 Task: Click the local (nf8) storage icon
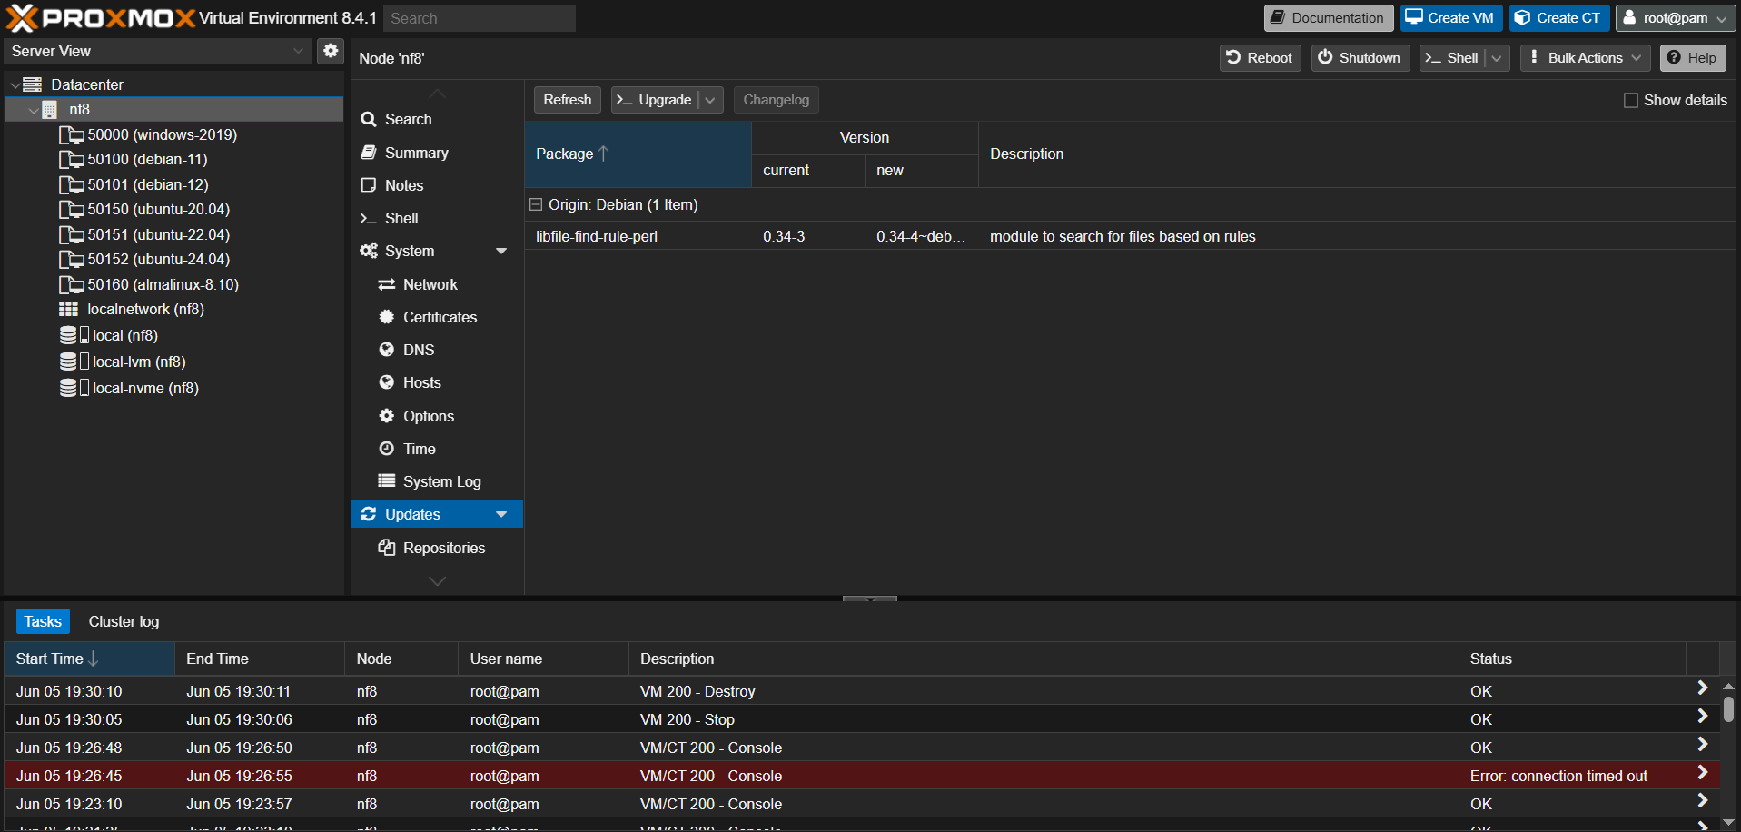click(74, 335)
